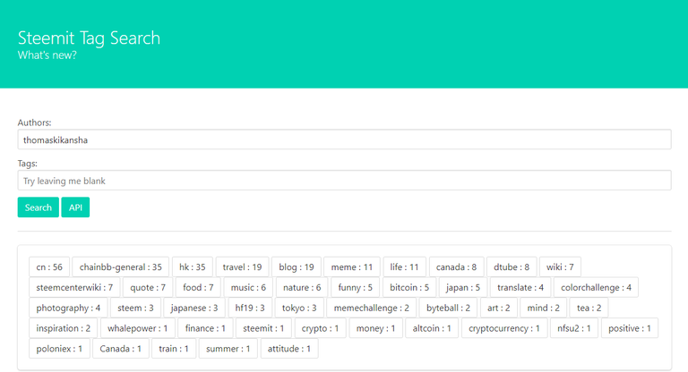This screenshot has height=372, width=688.
Task: Pick the positive : 1 tag
Action: pos(630,328)
